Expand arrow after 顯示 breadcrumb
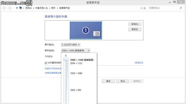 pos(58,8)
